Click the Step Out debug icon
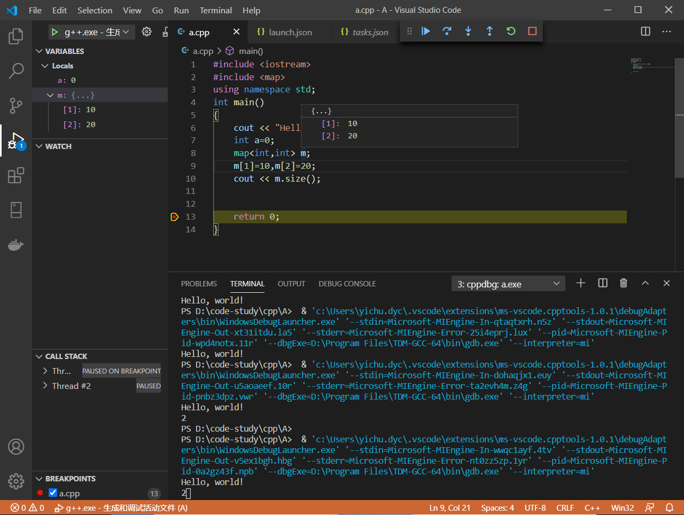The height and width of the screenshot is (515, 684). click(x=489, y=32)
